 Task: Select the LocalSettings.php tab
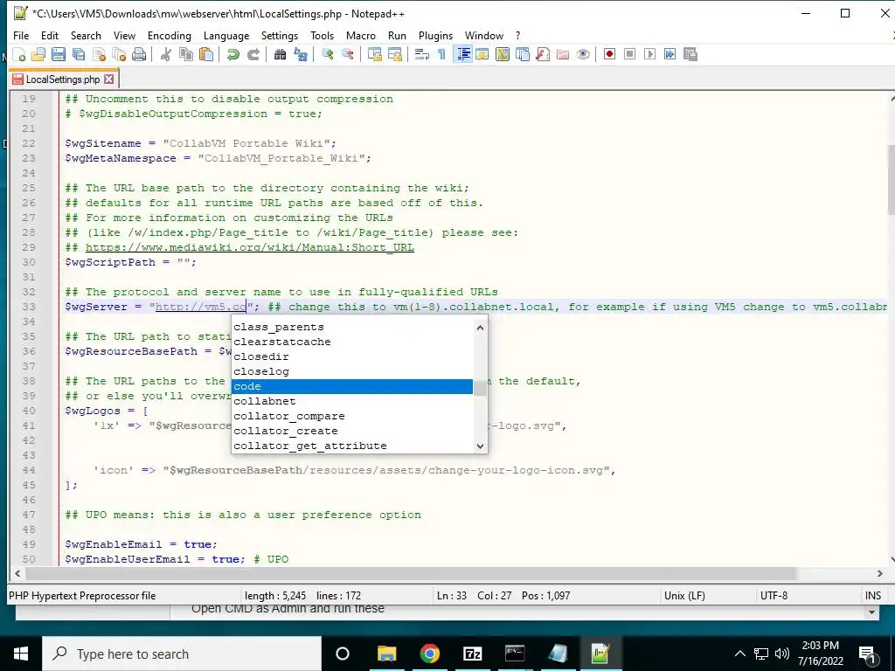63,80
